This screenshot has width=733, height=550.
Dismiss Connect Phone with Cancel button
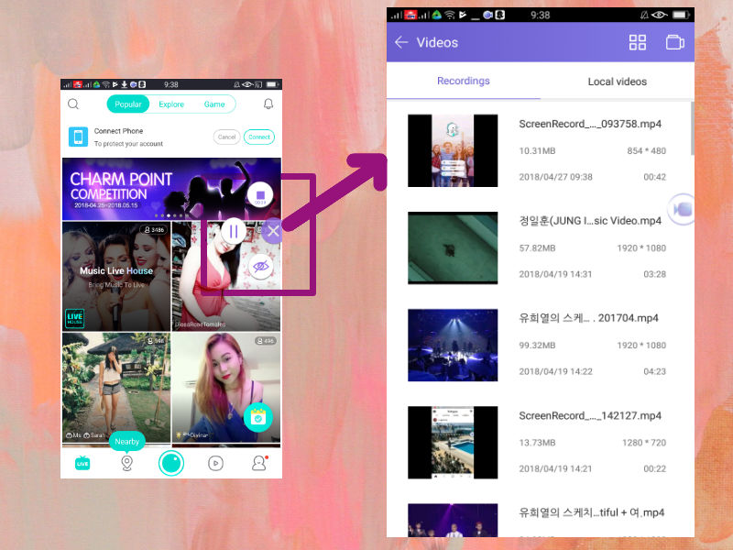pos(226,137)
